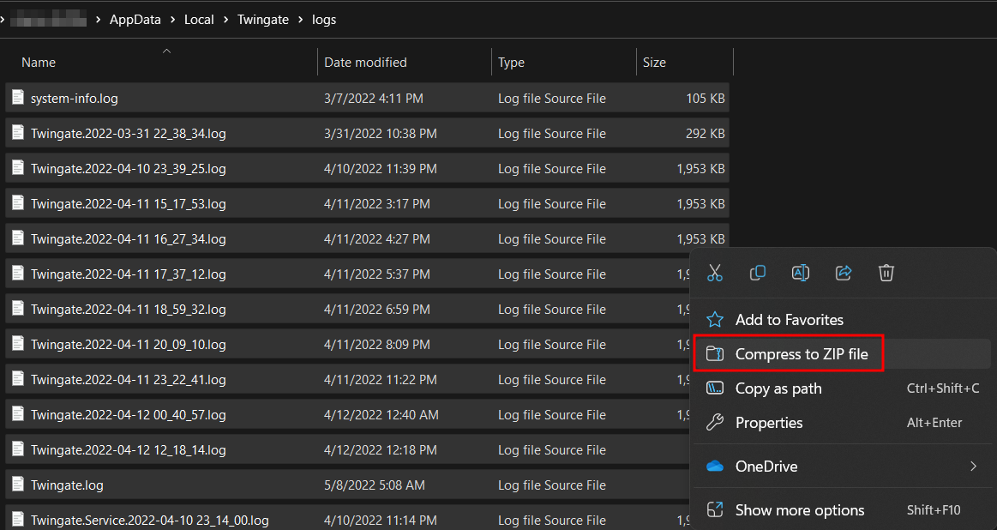The image size is (997, 530).
Task: Click the file icon beside Twingate.2022-04-10 23_39_25.log
Action: pos(19,168)
